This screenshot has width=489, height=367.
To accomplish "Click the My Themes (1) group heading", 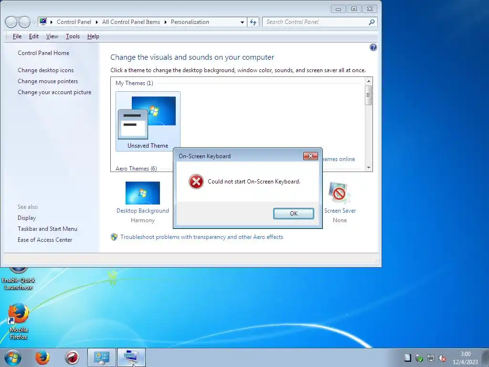I will pos(134,83).
